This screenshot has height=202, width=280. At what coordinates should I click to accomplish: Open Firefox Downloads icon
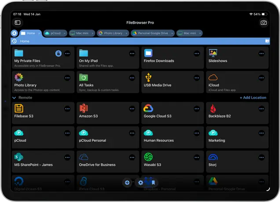[148, 53]
